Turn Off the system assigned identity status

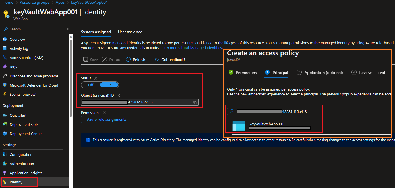click(90, 85)
